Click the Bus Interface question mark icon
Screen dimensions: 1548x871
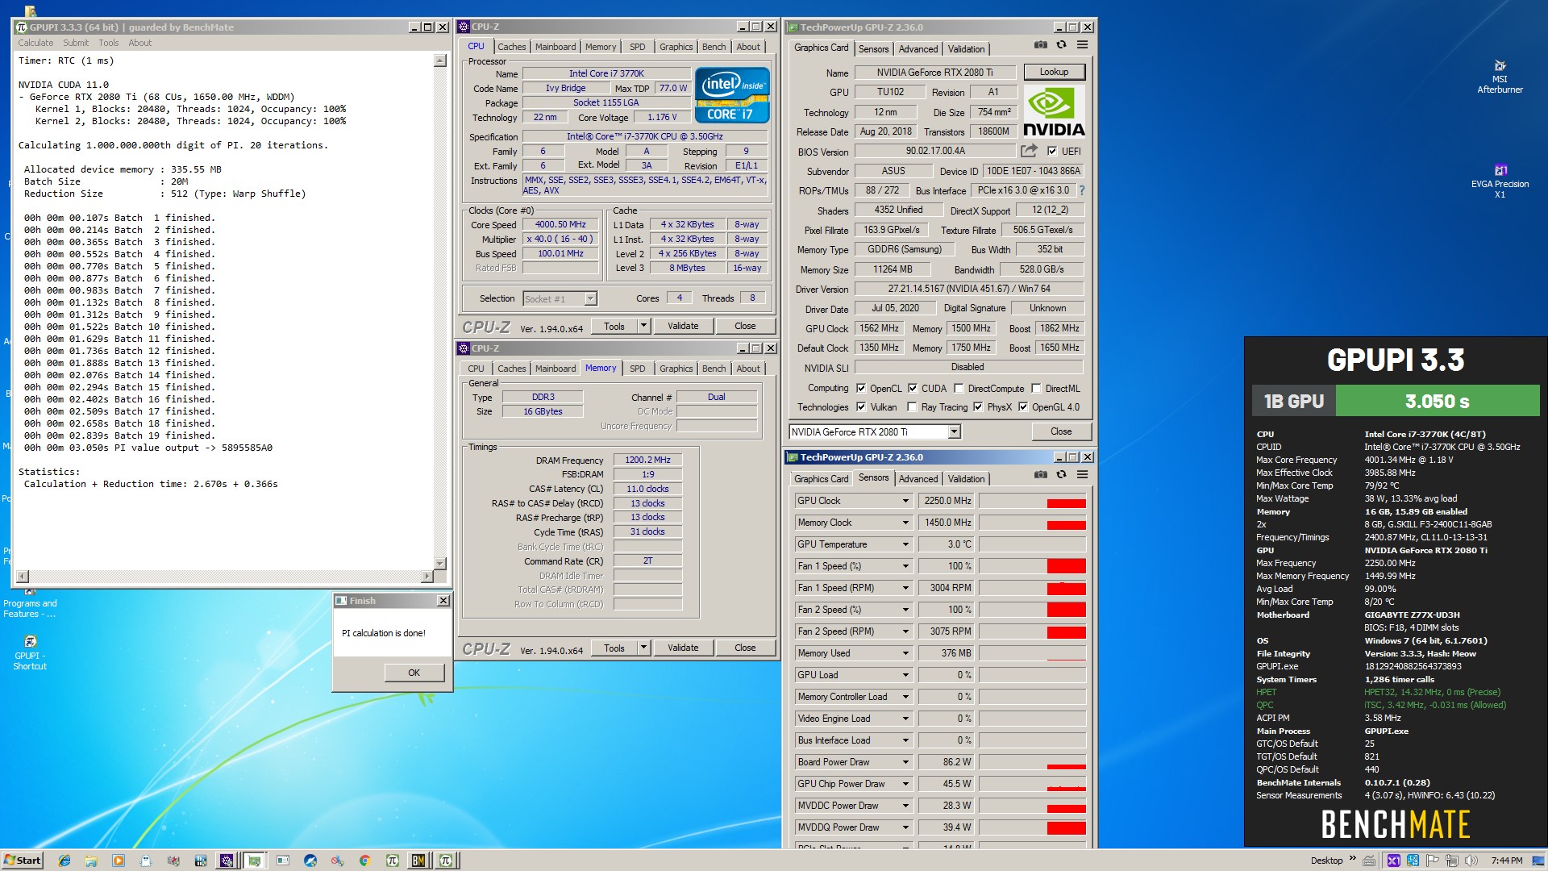[x=1082, y=191]
